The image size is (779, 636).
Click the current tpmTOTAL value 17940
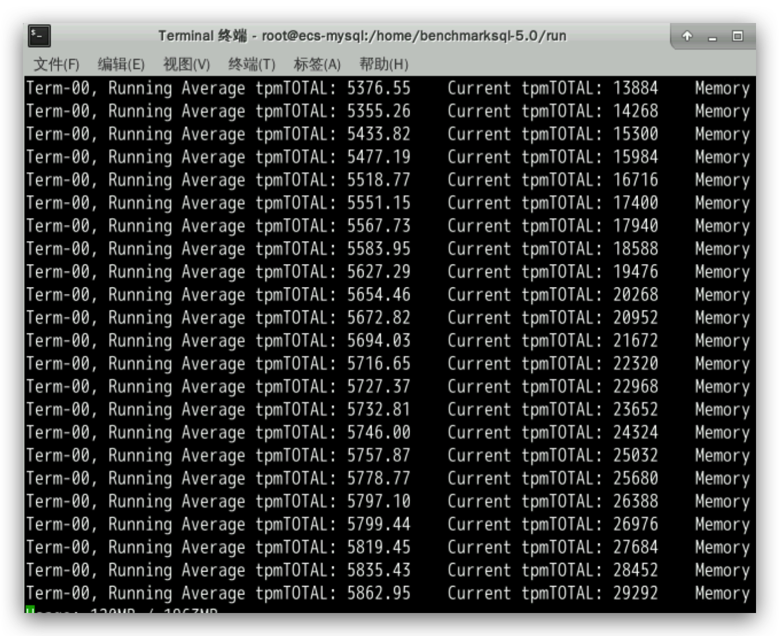point(635,226)
